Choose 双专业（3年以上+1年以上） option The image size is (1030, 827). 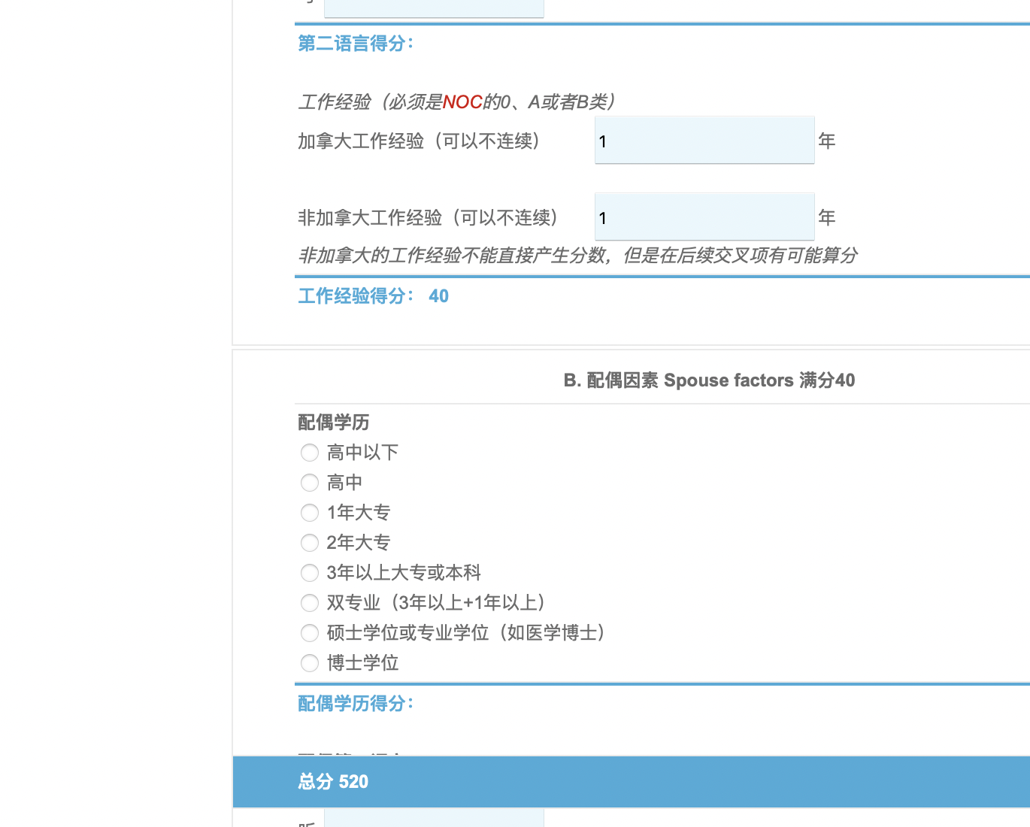(310, 603)
